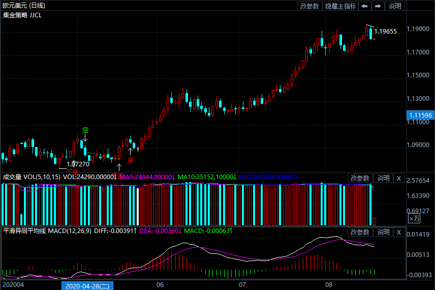
Task: Open 改参数 for the MACD panel
Action: tap(360, 232)
